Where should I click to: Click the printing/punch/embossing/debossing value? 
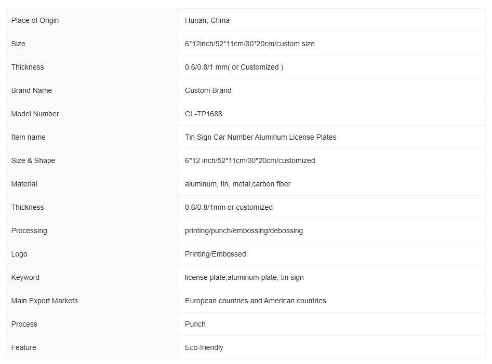244,231
